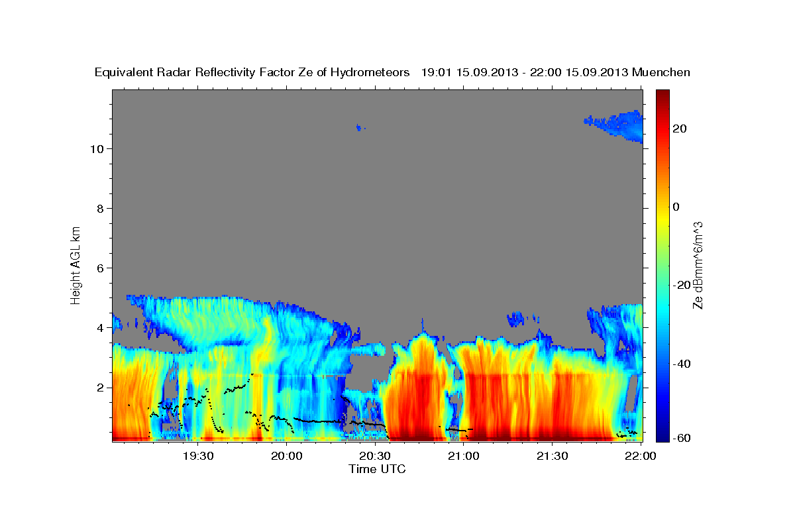The width and height of the screenshot is (795, 530).
Task: Pick the dark blue bottom of the colorbar
Action: [x=662, y=434]
